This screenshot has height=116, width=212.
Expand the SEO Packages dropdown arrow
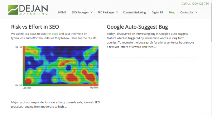(92, 12)
